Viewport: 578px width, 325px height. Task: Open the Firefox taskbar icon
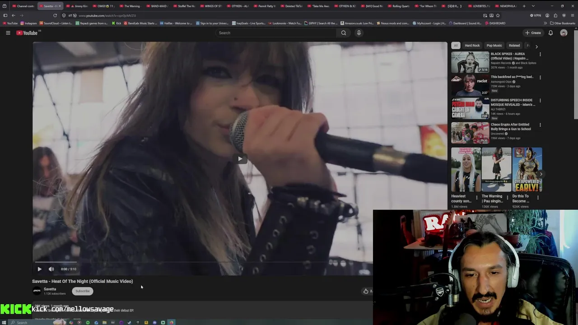(x=171, y=322)
